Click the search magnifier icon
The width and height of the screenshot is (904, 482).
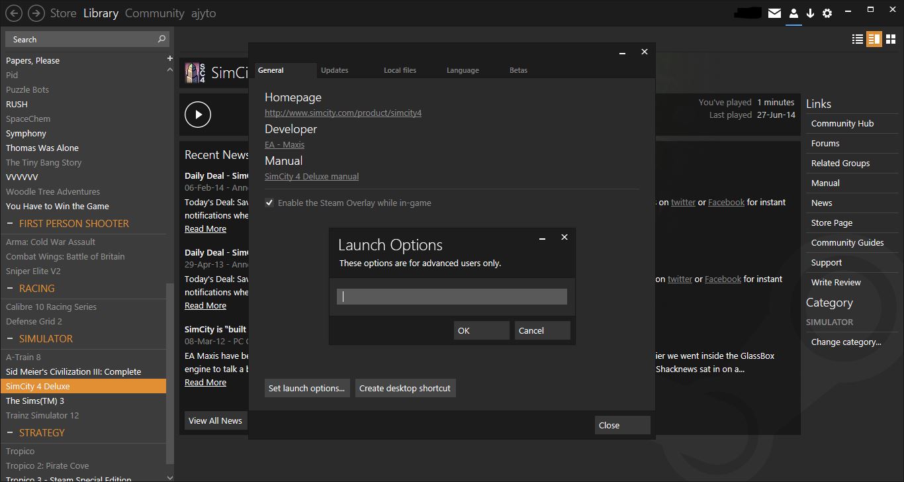pos(161,39)
